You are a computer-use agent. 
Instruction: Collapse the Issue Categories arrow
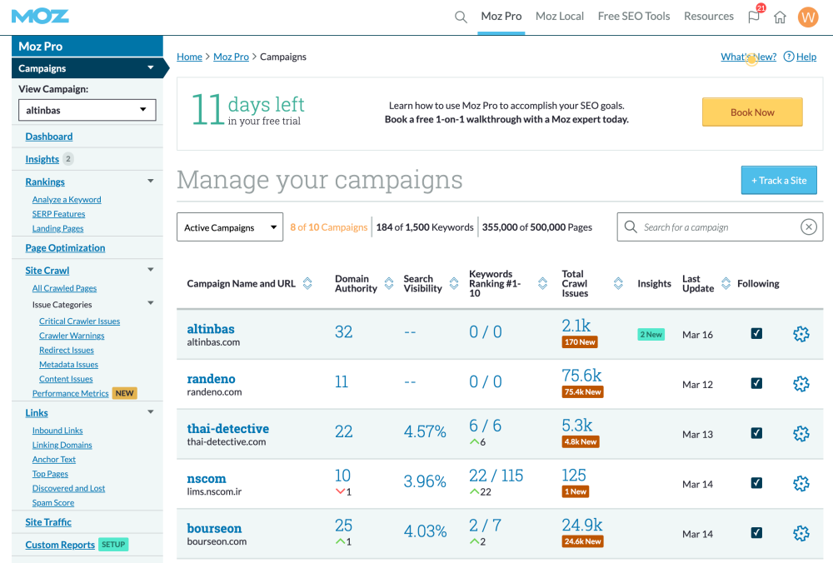150,303
